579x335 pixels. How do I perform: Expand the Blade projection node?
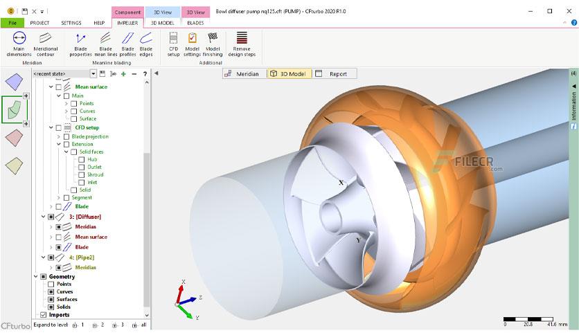coord(58,136)
